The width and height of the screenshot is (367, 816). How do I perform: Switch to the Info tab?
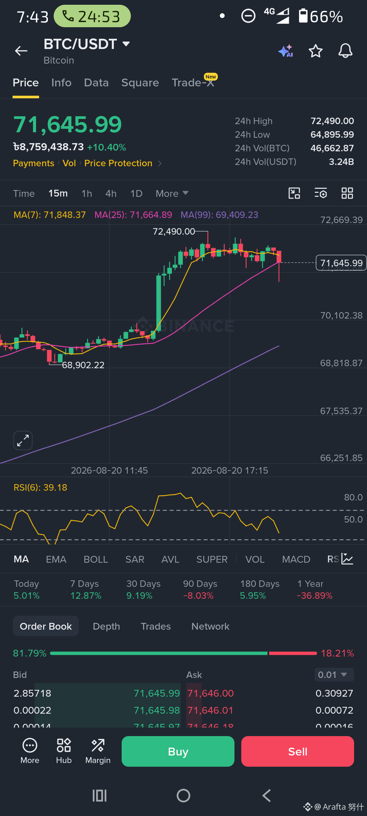(x=62, y=83)
